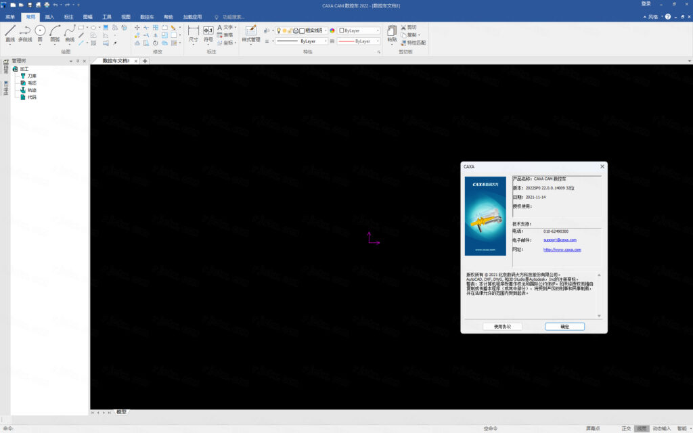Viewport: 693px width, 433px height.
Task: Open the linetype ByLayer dropdown
Action: pyautogui.click(x=303, y=41)
